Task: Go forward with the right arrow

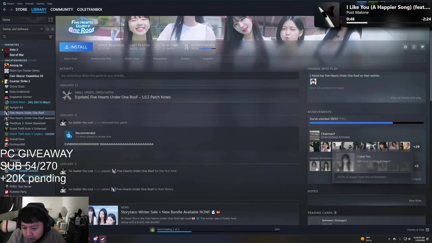Action: (x=10, y=9)
